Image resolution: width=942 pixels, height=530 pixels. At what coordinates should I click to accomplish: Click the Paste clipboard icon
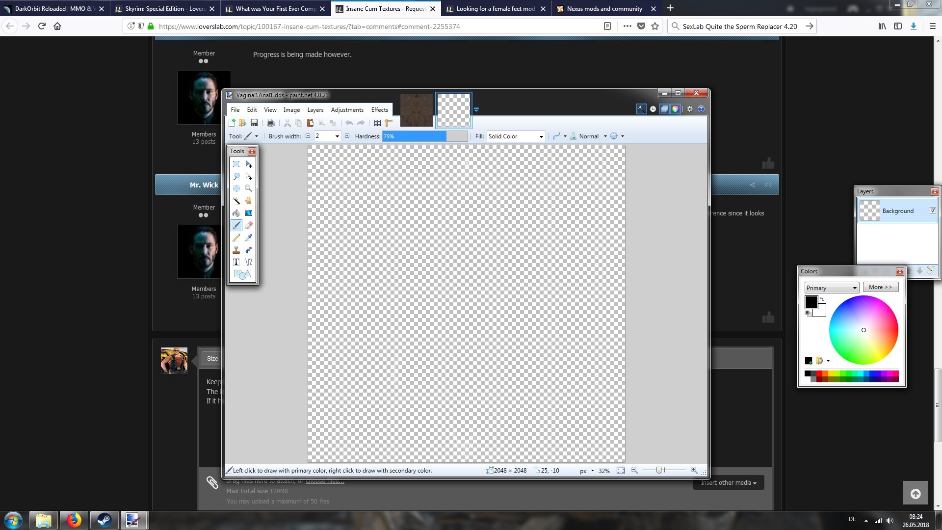(310, 123)
